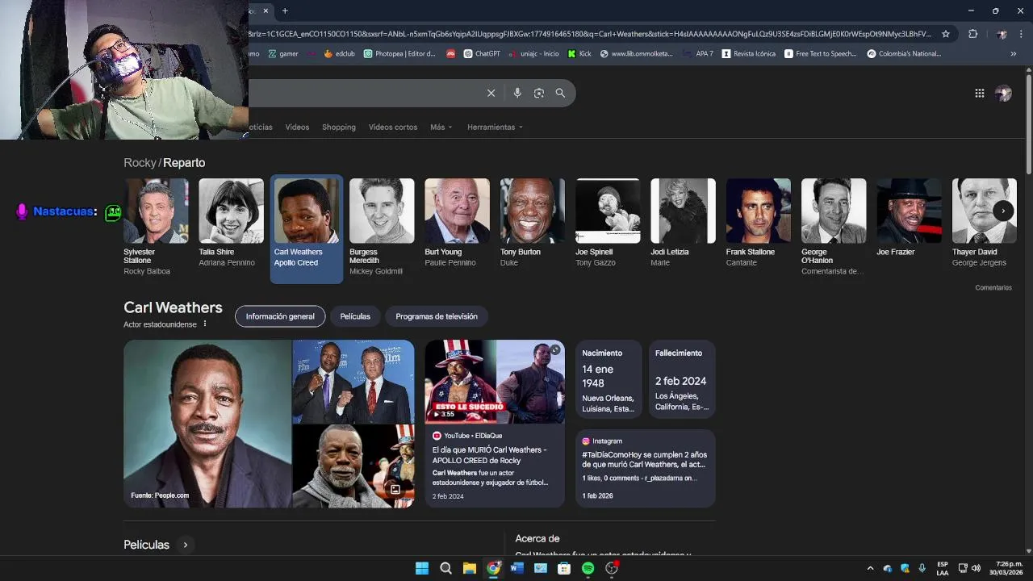Select the Películas chip

355,316
